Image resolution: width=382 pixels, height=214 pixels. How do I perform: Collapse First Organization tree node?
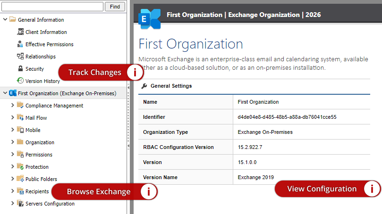coord(5,93)
